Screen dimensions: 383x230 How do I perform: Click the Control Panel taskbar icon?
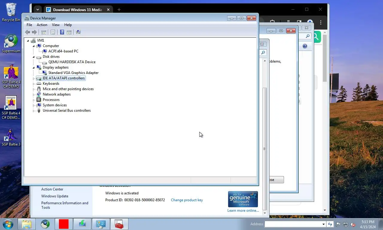click(x=101, y=224)
